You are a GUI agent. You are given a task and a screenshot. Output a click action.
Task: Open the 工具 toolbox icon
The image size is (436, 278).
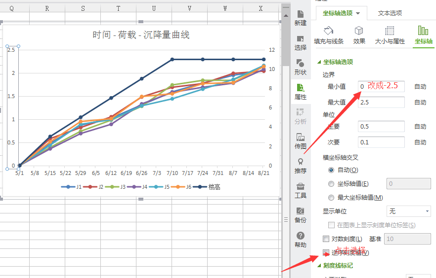pos(300,190)
